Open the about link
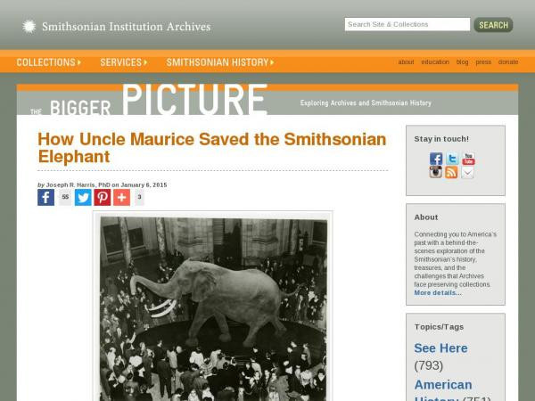Image resolution: width=535 pixels, height=401 pixels. pyautogui.click(x=406, y=62)
